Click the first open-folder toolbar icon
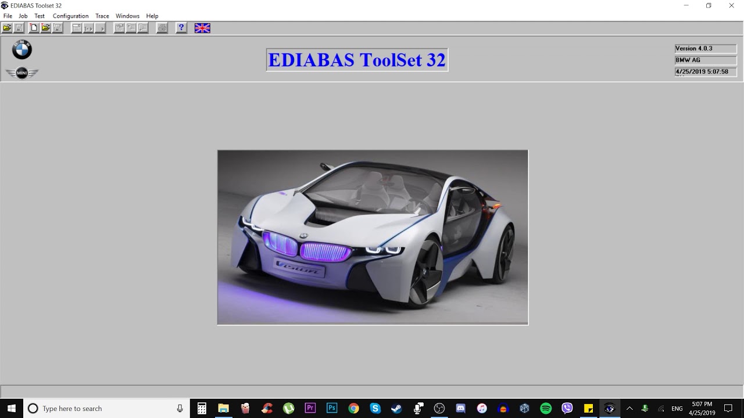 7,28
